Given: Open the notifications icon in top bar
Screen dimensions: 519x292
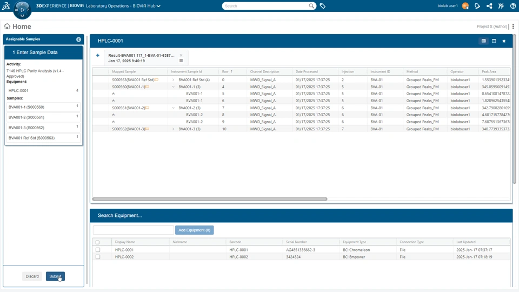Looking at the screenshot, I should pyautogui.click(x=477, y=6).
